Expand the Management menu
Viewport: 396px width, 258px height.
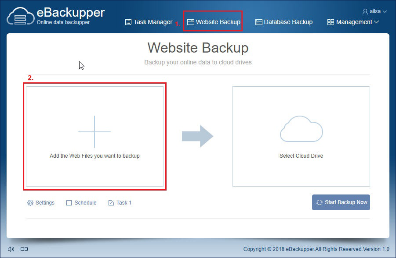click(x=353, y=22)
